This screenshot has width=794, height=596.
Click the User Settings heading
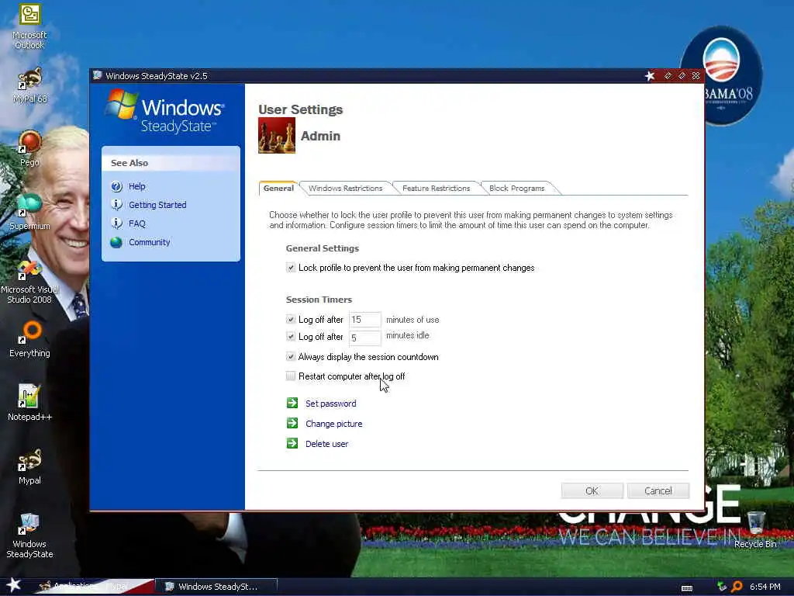(301, 109)
